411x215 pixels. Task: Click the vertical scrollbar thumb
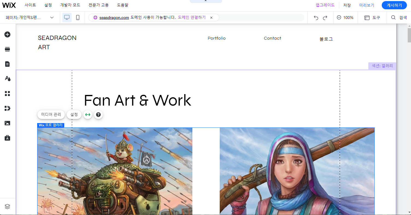[409, 35]
